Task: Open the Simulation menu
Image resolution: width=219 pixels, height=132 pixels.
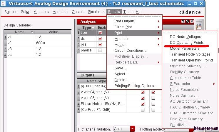Action: pos(96,12)
